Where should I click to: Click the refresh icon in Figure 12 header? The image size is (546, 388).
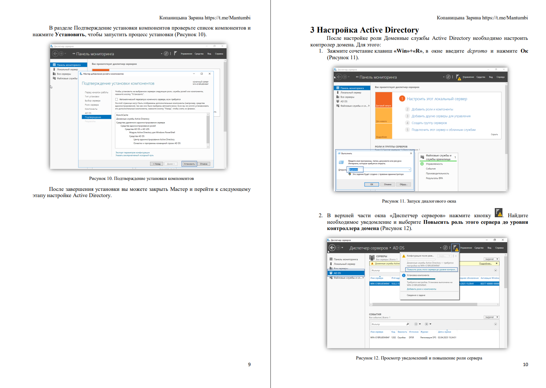coord(445,248)
